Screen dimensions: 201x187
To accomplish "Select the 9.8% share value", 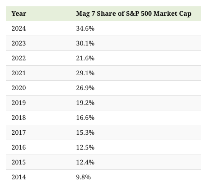I will point(84,177).
